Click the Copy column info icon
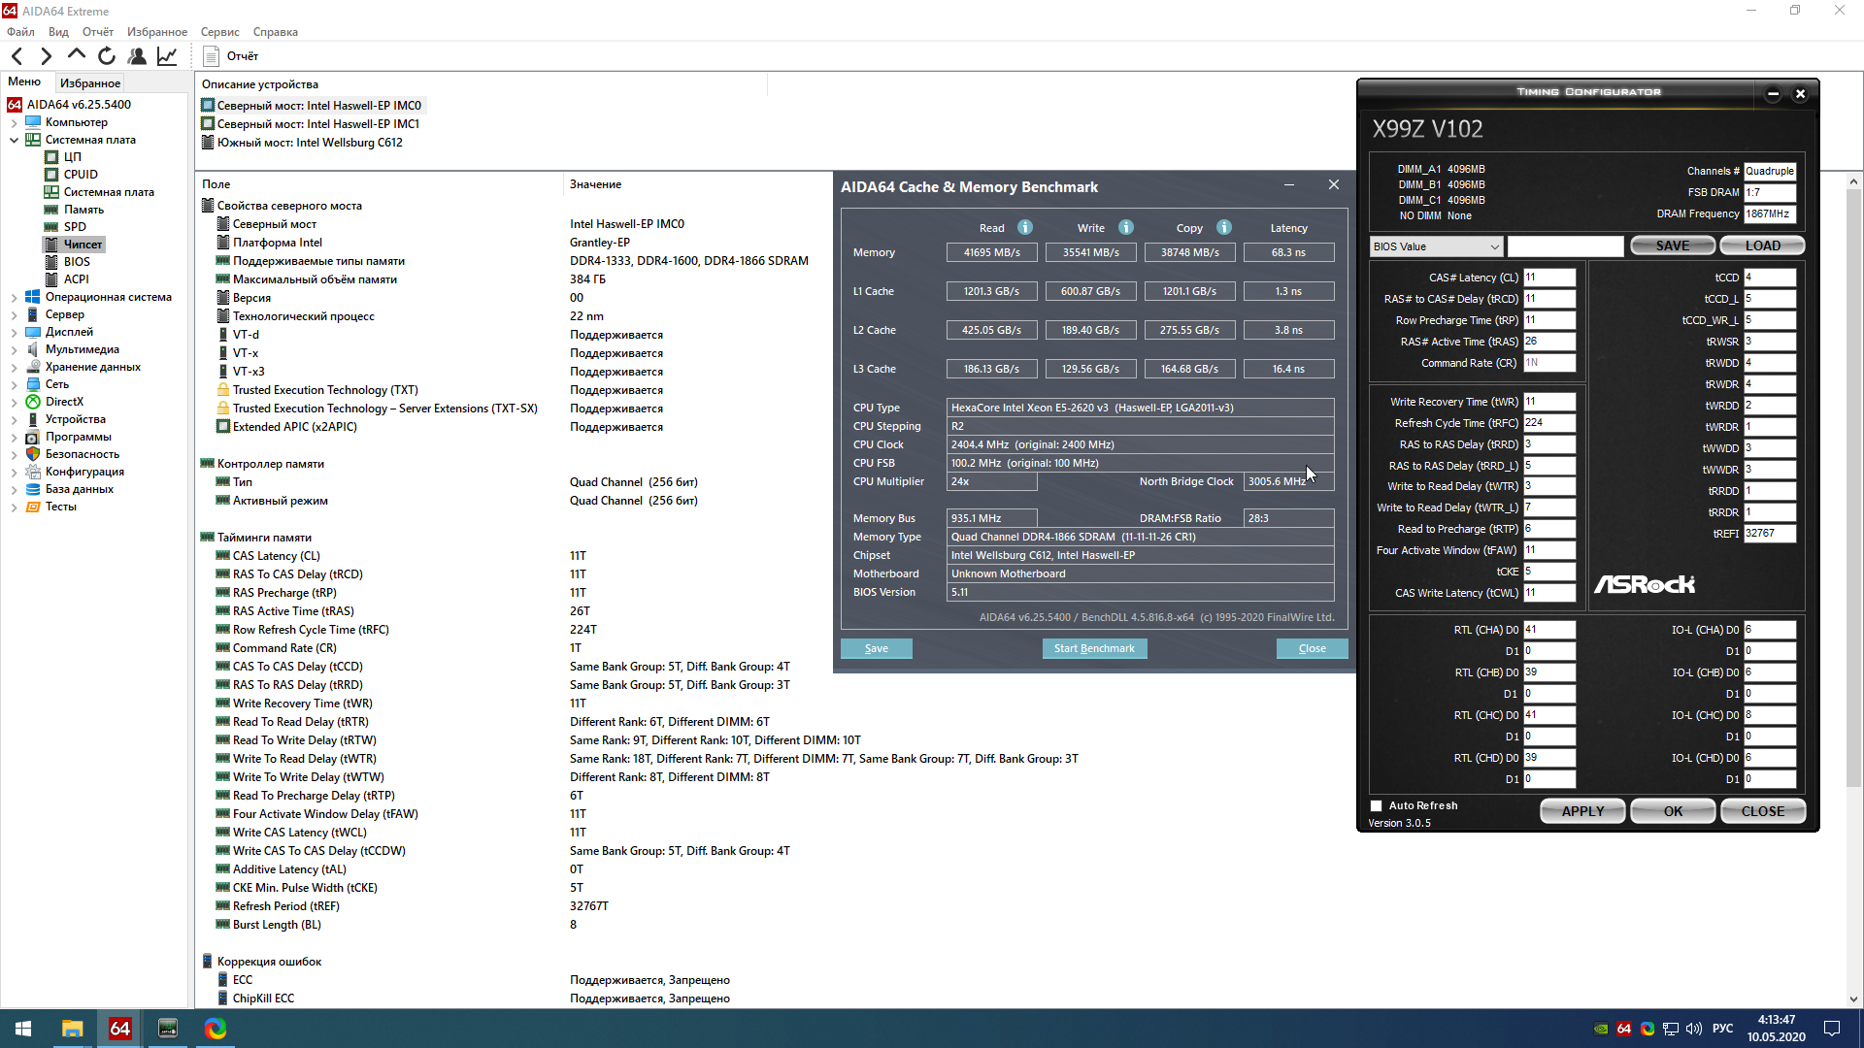 (1224, 227)
